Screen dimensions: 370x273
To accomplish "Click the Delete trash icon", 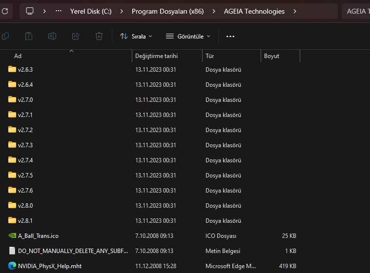I will (x=99, y=36).
